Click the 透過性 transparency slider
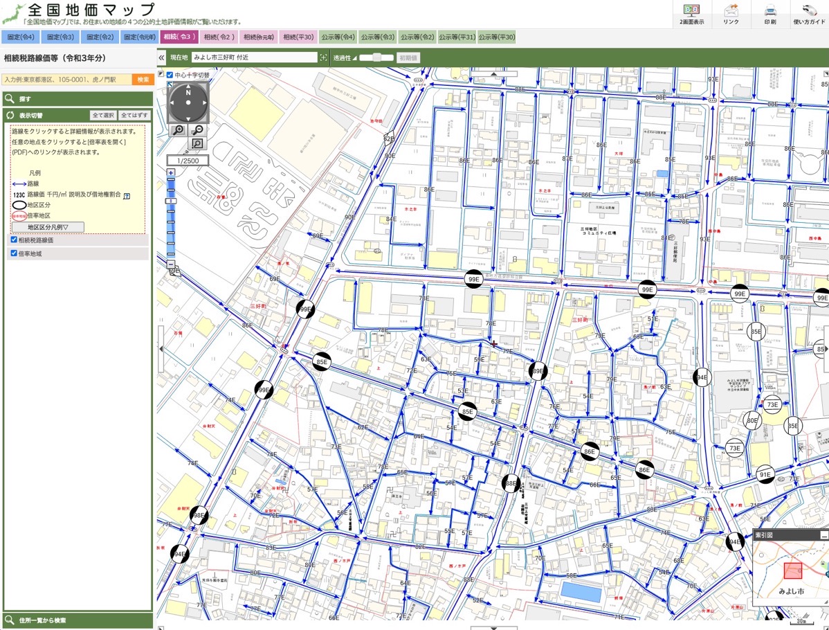The image size is (829, 630). (x=376, y=57)
